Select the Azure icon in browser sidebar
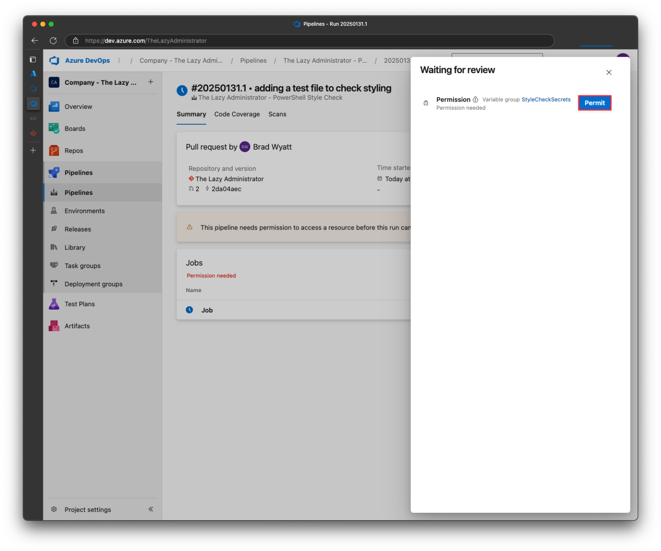The image size is (661, 551). click(x=33, y=74)
